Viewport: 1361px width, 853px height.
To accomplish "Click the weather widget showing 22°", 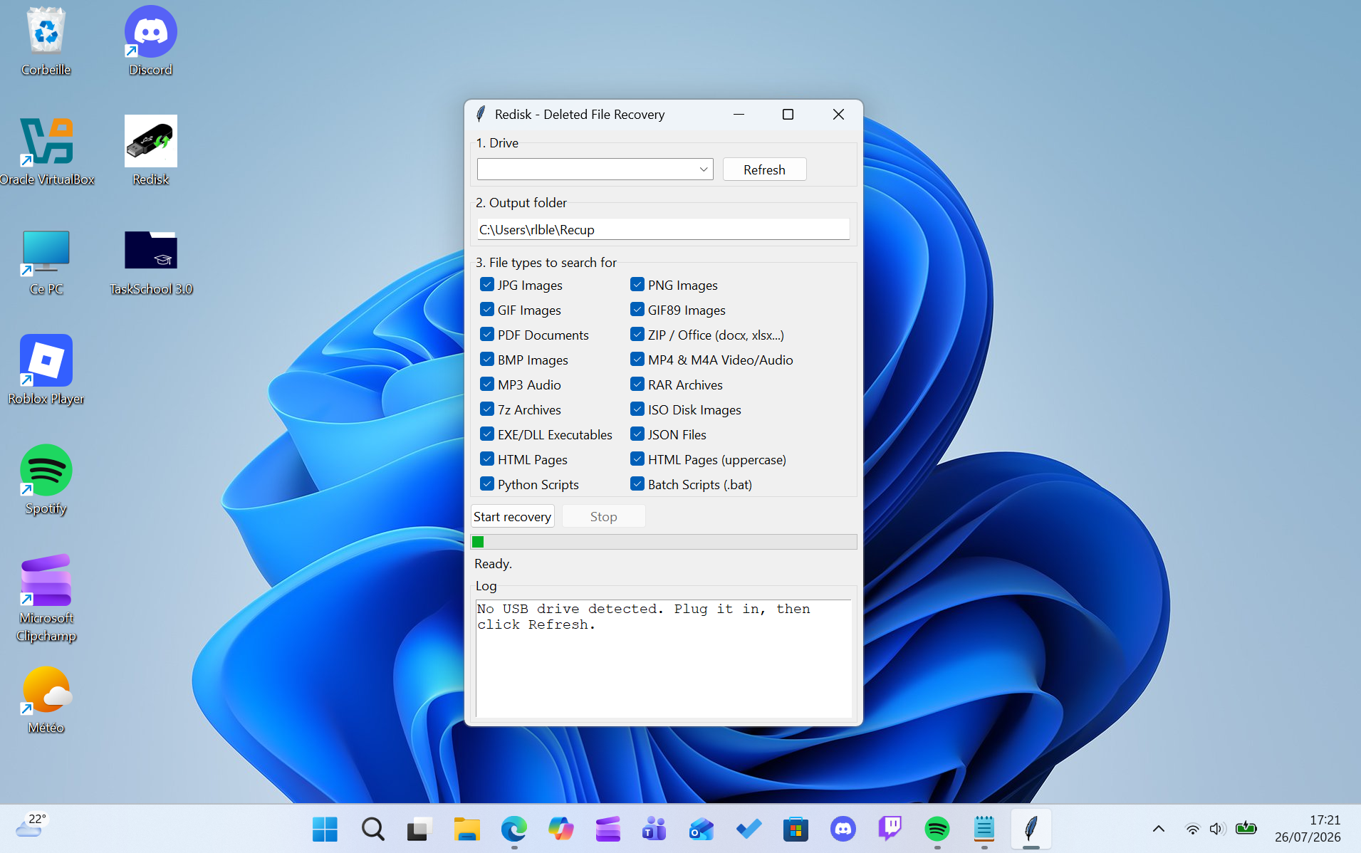I will click(x=31, y=826).
